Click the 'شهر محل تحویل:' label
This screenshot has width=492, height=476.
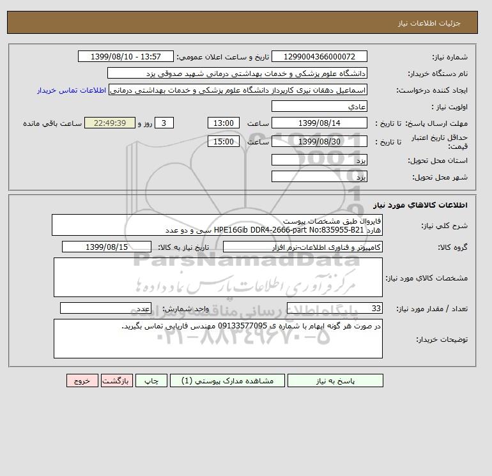point(440,177)
